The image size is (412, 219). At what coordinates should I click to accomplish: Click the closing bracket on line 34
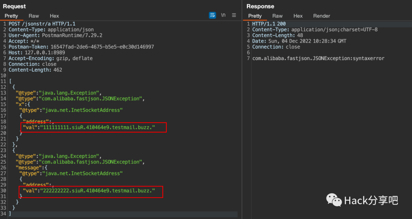[x=10, y=214]
